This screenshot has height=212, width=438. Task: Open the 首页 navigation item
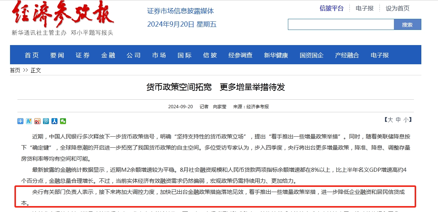(x=31, y=55)
